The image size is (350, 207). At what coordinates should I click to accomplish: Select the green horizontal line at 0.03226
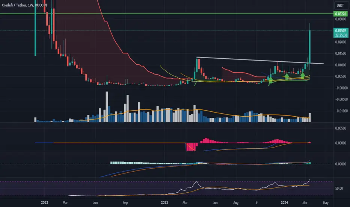[166, 14]
